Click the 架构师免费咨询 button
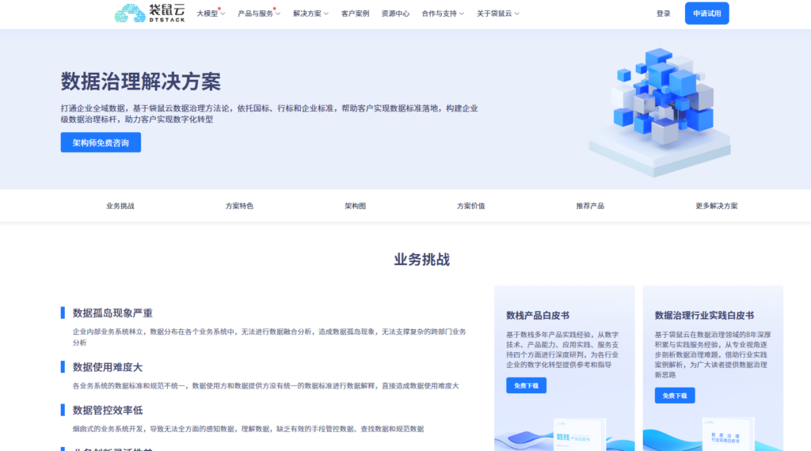This screenshot has height=451, width=811. pyautogui.click(x=101, y=142)
